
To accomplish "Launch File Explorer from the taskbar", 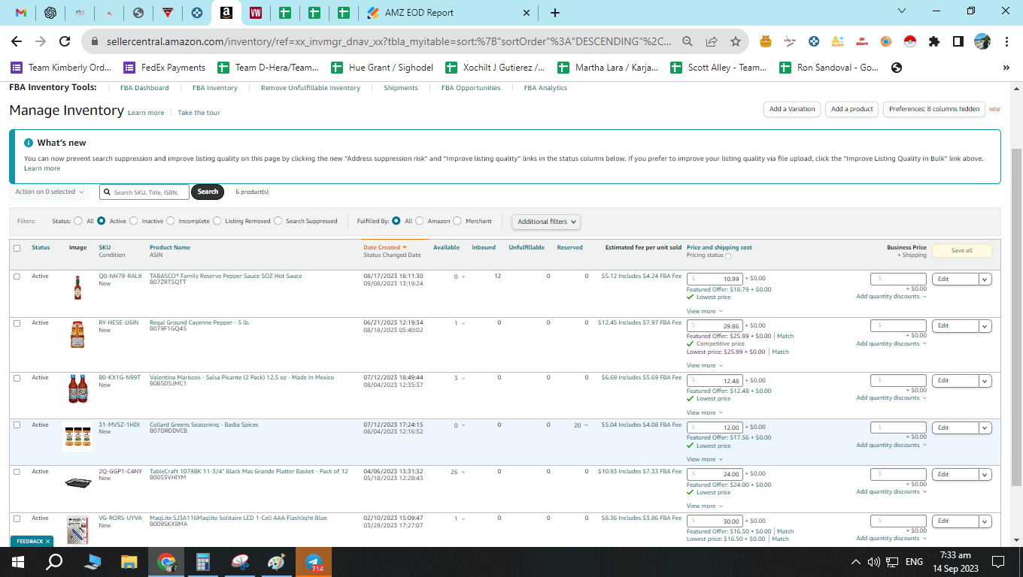I will 129,562.
